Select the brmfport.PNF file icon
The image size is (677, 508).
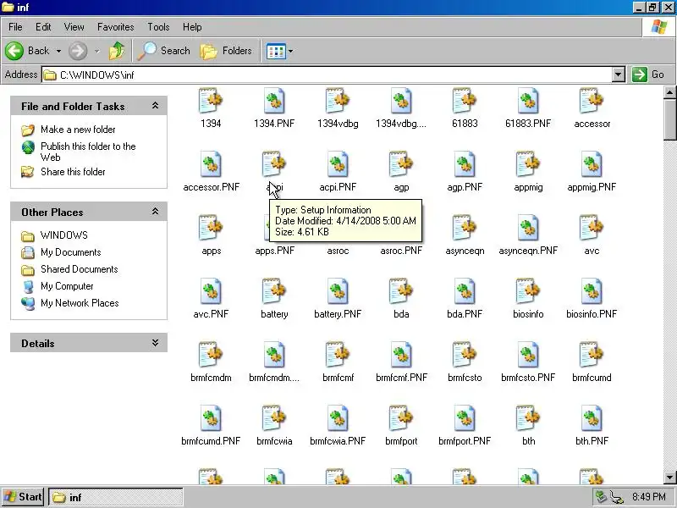[x=465, y=418]
